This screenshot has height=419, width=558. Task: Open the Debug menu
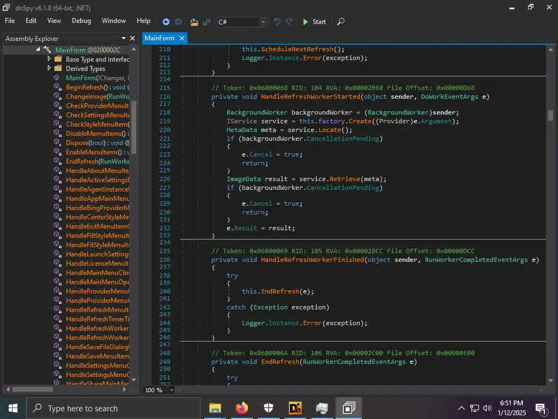[x=81, y=21]
